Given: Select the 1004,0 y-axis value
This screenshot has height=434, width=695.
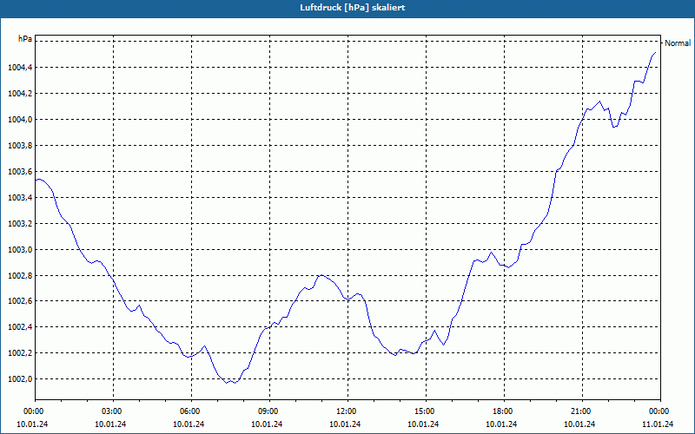Looking at the screenshot, I should (19, 120).
